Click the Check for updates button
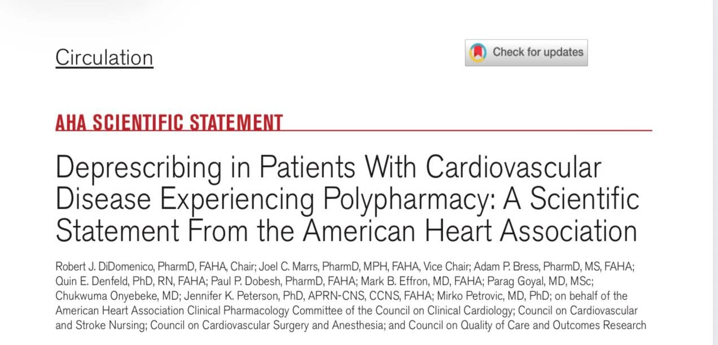Viewport: 718px width, 345px height. click(x=526, y=52)
